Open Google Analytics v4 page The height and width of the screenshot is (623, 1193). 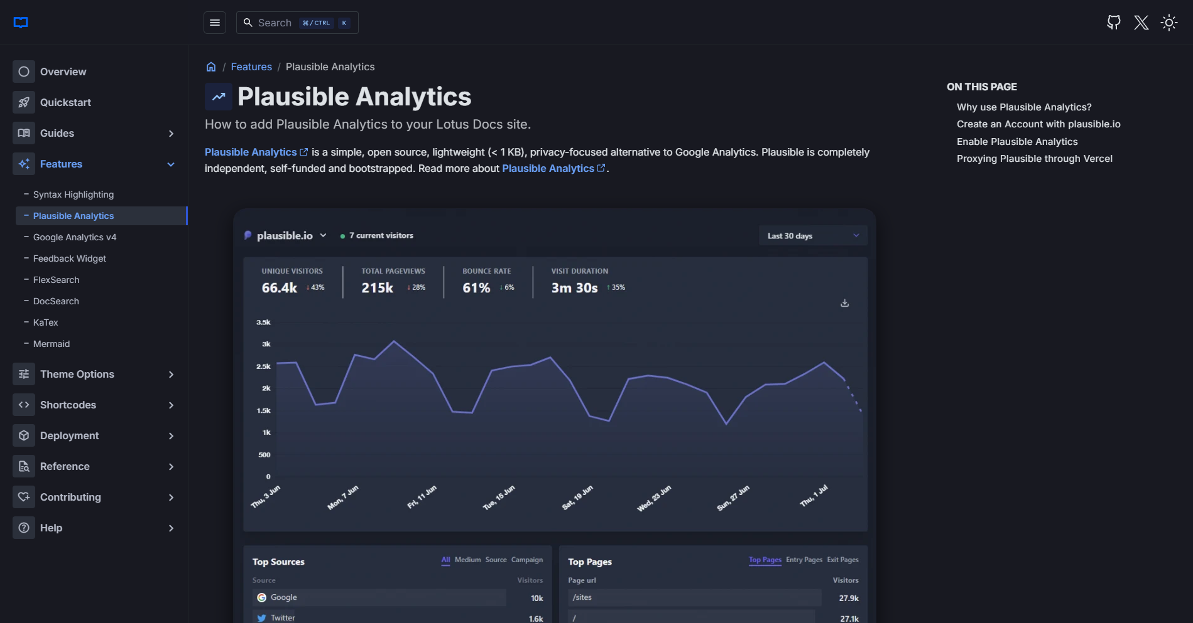tap(75, 237)
